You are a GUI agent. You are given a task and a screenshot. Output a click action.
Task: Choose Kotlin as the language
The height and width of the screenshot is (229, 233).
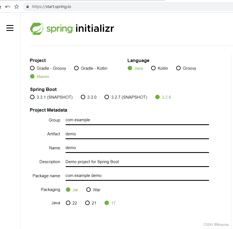(159, 68)
